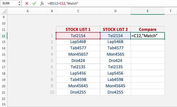This screenshot has height=107, width=177.
Task: Click the Mon45657 cell
Action: pyautogui.click(x=78, y=54)
